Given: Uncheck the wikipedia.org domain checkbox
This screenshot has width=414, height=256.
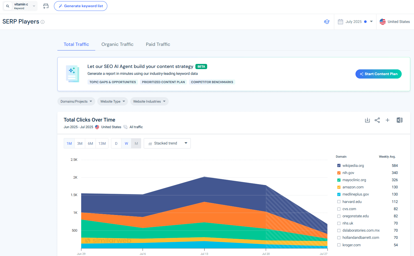Looking at the screenshot, I should (339, 166).
